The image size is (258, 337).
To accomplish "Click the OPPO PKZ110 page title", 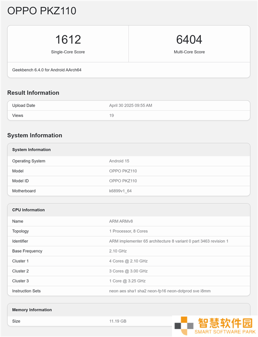I will point(42,11).
